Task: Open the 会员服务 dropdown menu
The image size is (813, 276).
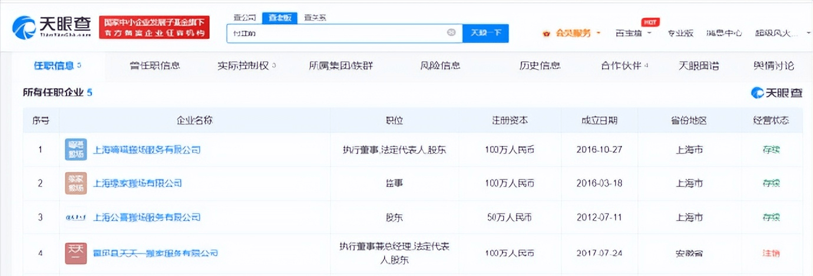Action: [x=577, y=33]
